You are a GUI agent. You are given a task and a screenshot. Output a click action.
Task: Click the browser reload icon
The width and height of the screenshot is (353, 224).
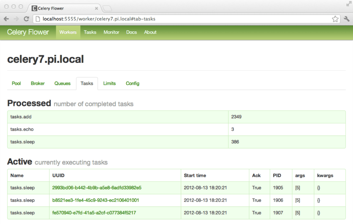26,19
